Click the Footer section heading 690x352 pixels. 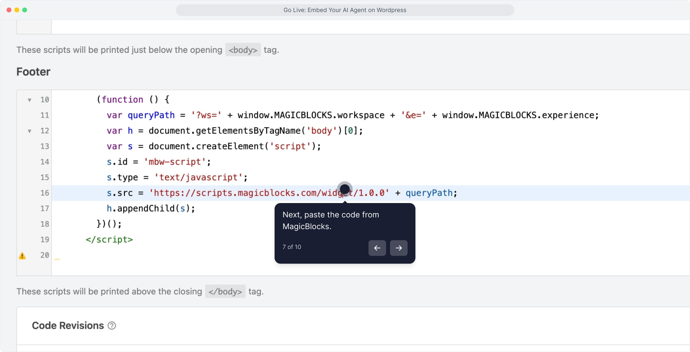point(33,72)
